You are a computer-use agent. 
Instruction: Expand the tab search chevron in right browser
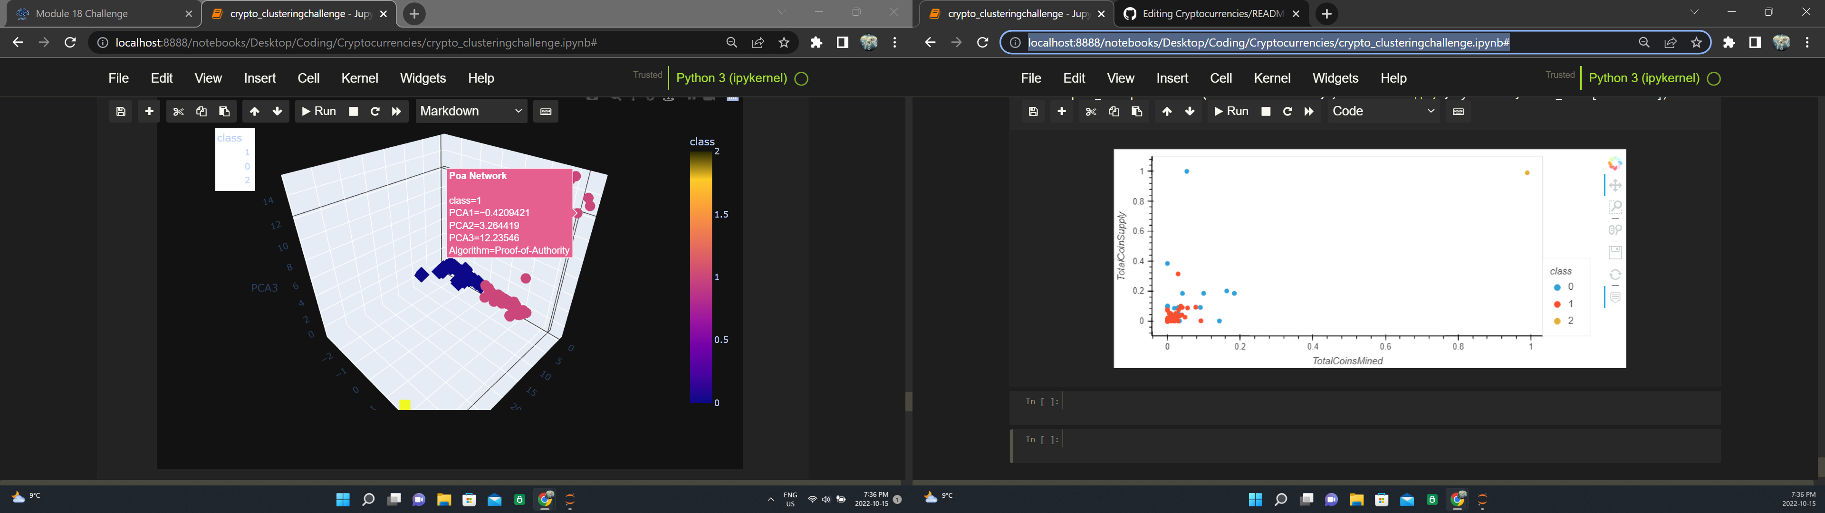click(x=1694, y=12)
